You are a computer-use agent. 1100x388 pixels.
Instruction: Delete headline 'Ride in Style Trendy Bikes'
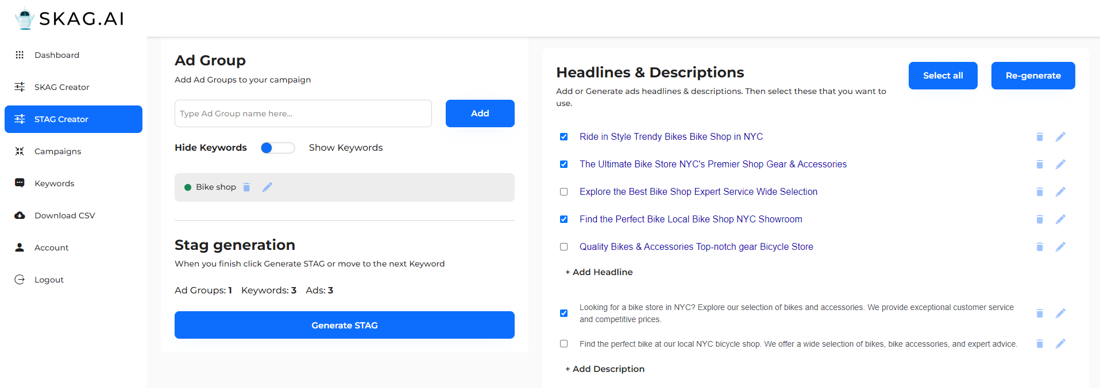[x=1040, y=136]
